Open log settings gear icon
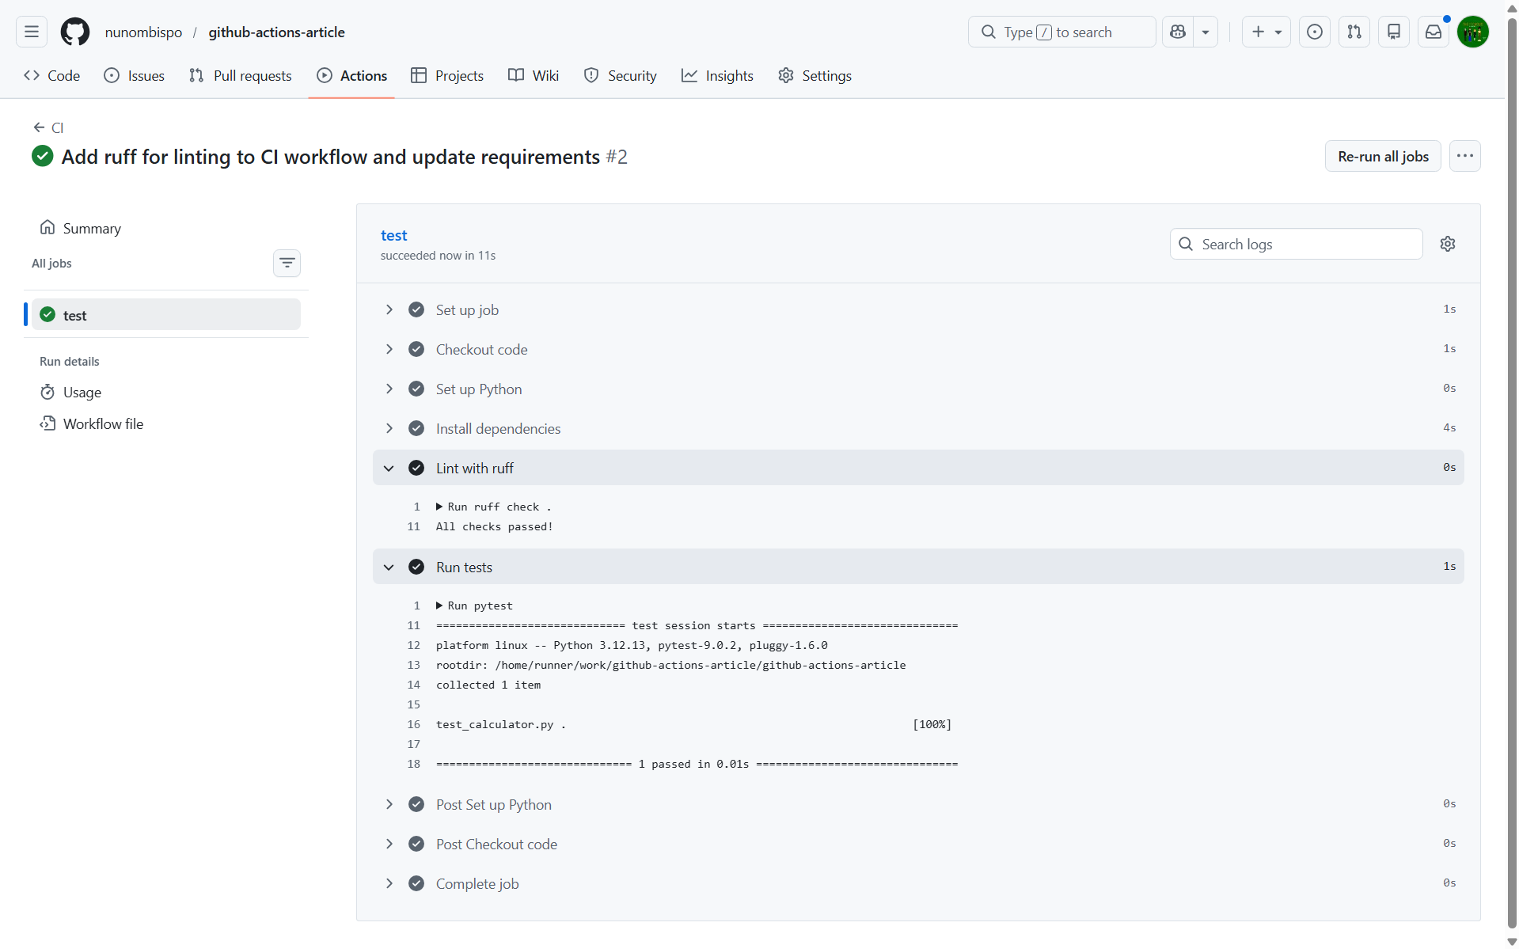Viewport: 1519px width, 949px height. click(x=1447, y=244)
